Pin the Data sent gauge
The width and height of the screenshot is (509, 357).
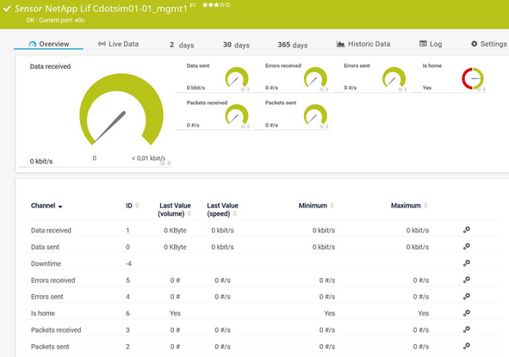pos(248,89)
